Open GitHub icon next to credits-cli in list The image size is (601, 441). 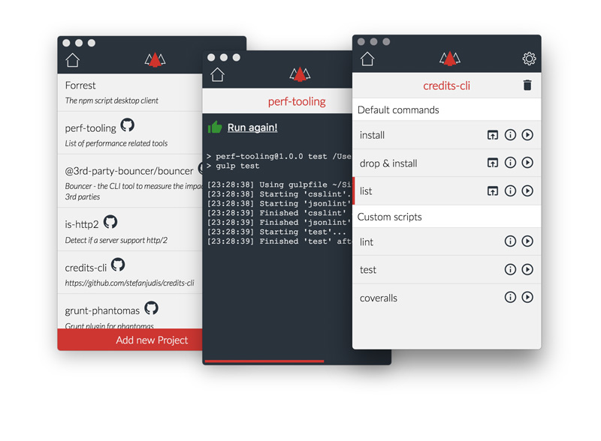coord(118,265)
